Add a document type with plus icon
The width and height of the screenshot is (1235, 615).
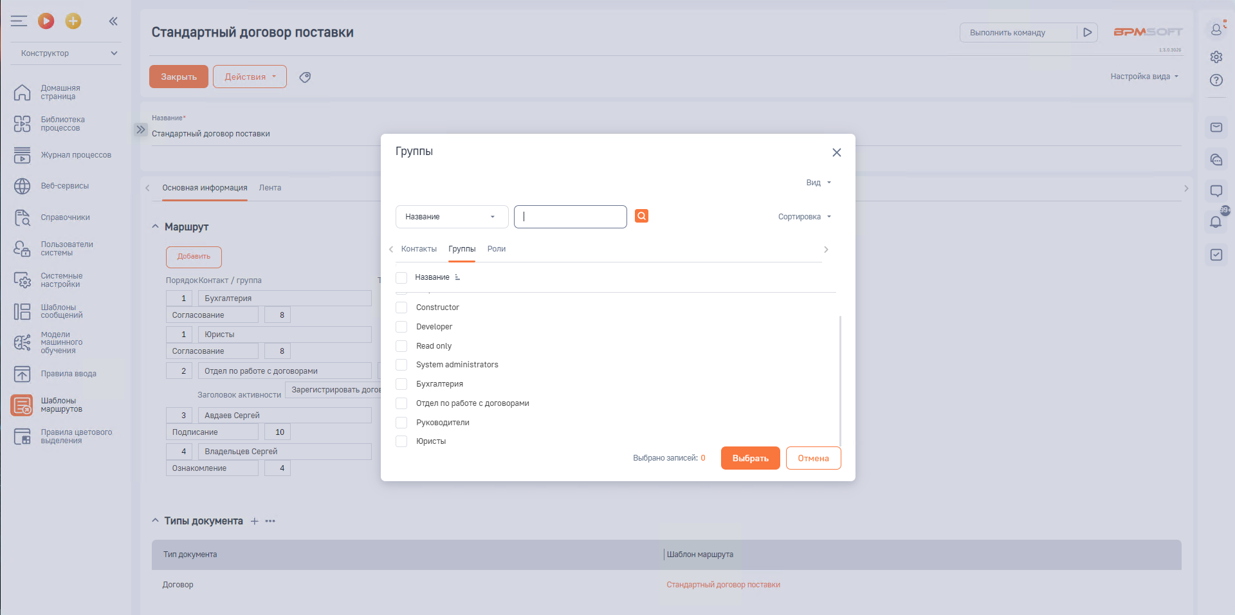254,521
